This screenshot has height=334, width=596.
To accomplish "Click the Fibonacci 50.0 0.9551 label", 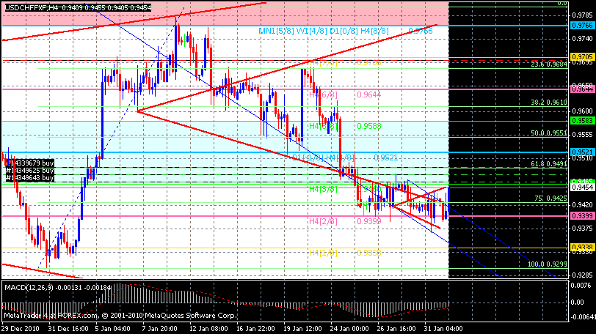I will (x=549, y=133).
